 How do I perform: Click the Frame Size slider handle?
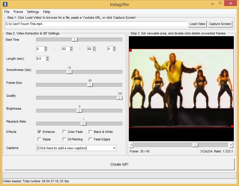90,85
